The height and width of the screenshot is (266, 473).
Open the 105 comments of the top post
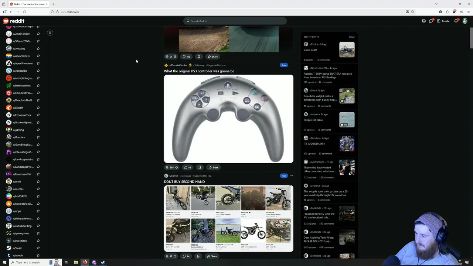coord(187,57)
